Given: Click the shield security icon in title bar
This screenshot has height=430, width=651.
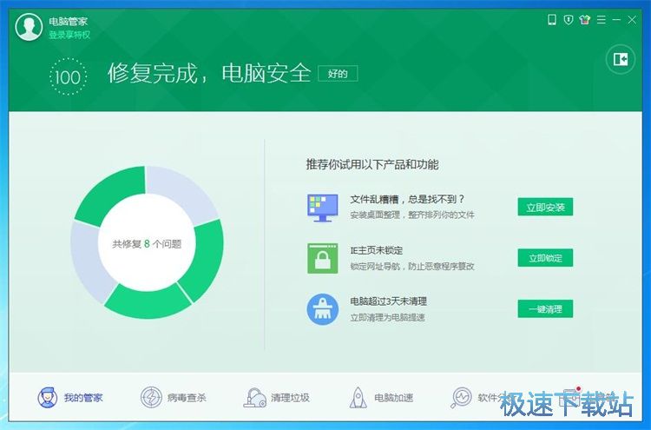Looking at the screenshot, I should click(x=569, y=19).
